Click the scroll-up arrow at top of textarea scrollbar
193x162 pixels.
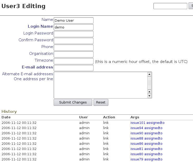pos(150,74)
